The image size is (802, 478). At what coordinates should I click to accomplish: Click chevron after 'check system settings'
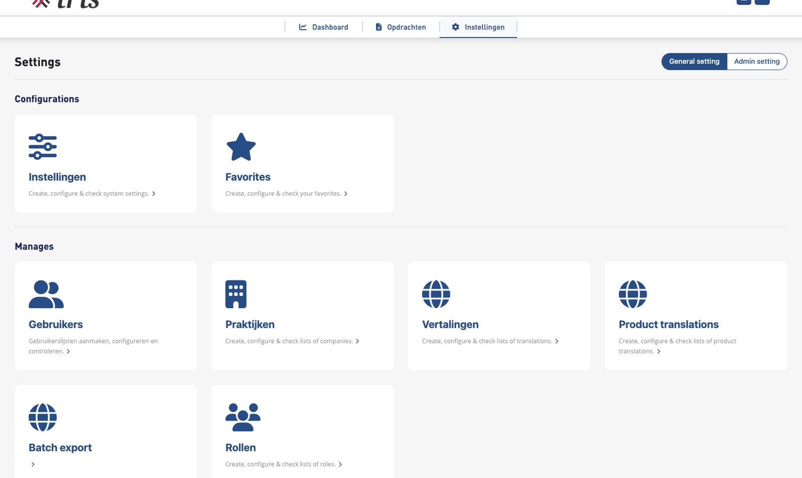153,194
